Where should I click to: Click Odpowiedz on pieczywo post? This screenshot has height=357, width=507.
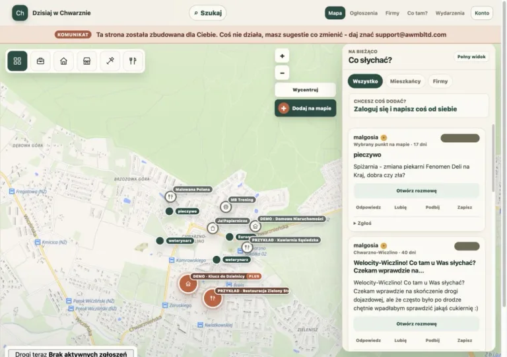click(368, 208)
